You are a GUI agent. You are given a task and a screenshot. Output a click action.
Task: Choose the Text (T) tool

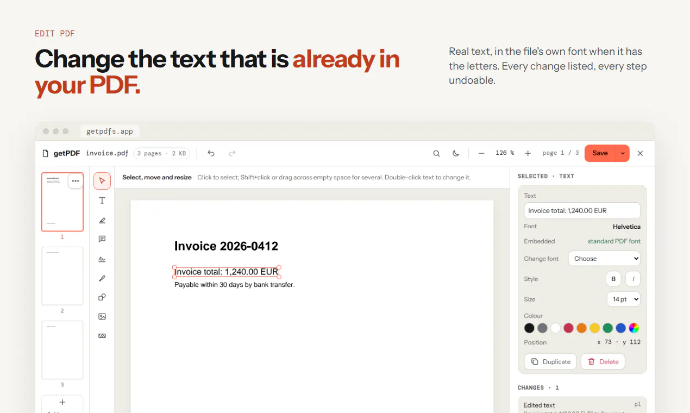102,201
